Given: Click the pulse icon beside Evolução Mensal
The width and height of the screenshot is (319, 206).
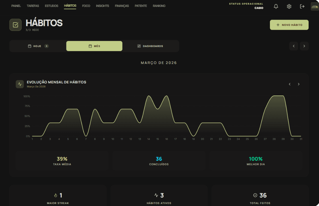Looking at the screenshot, I should point(20,84).
